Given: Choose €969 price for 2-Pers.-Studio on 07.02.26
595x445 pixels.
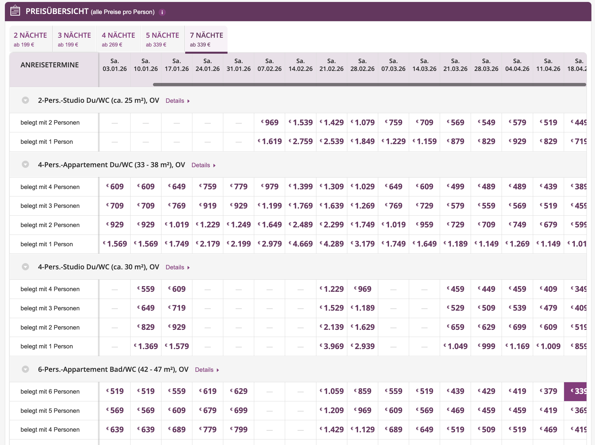Looking at the screenshot, I should (x=270, y=123).
